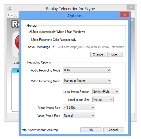Click the Save Recordings To label

41,47
